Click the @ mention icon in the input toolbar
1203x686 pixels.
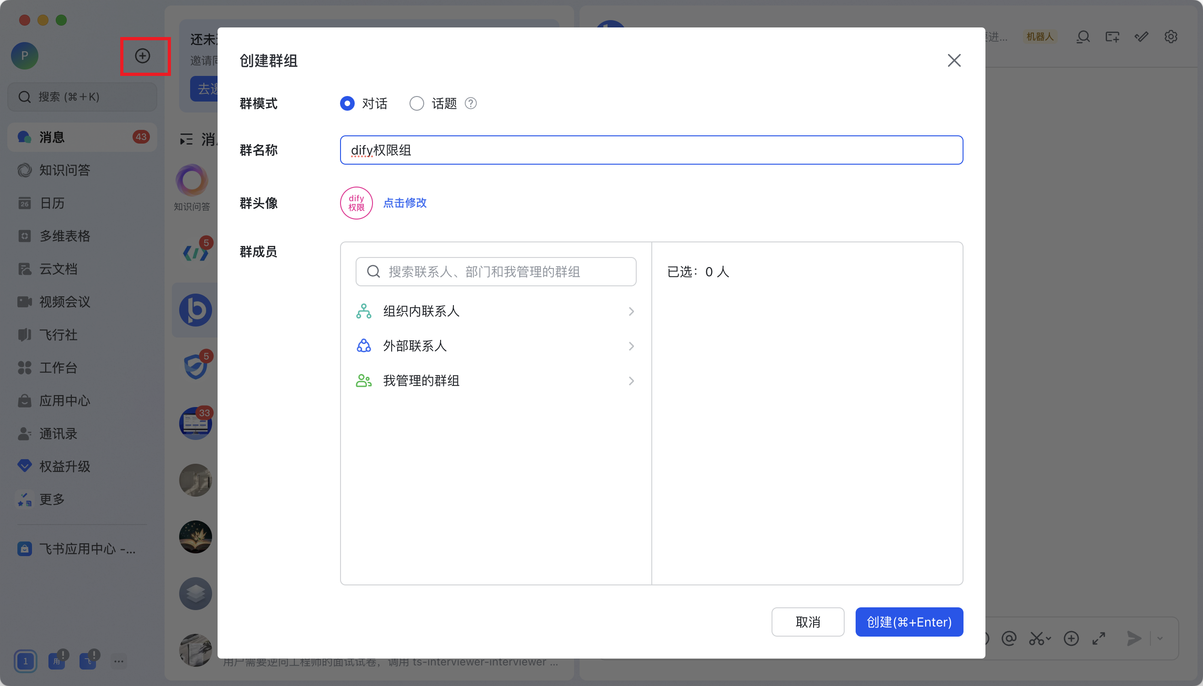click(x=1009, y=638)
